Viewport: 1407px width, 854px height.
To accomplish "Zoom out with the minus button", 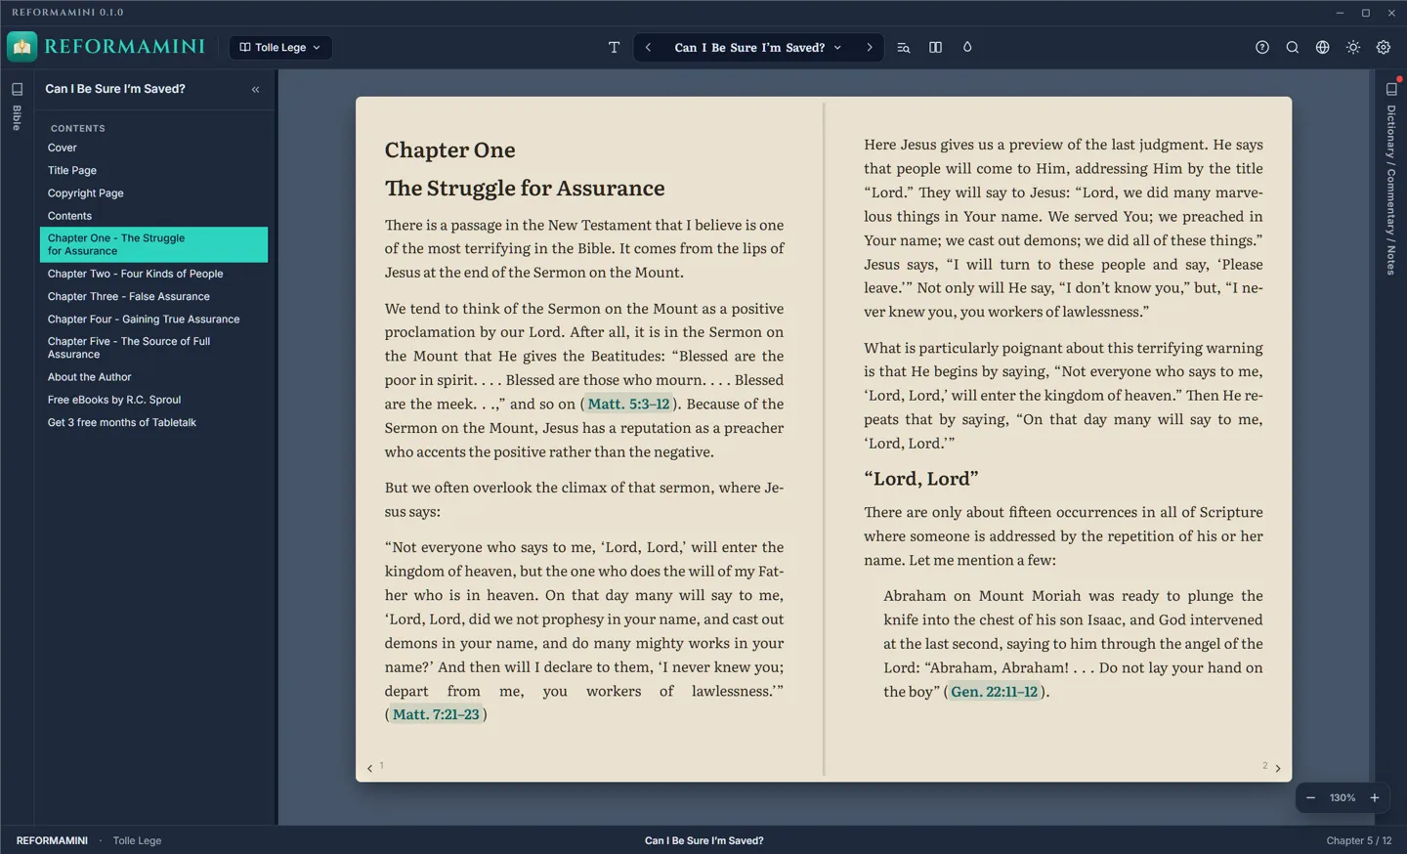I will tap(1311, 798).
